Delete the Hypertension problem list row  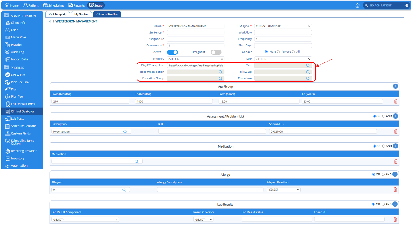(395, 131)
